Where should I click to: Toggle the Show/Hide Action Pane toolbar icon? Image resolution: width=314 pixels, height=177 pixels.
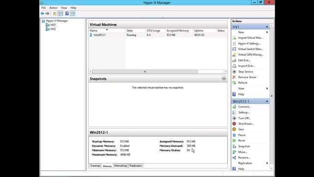(x=73, y=13)
